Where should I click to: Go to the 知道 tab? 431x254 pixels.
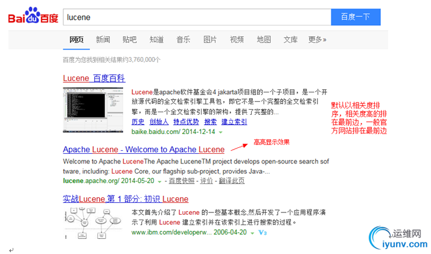click(157, 40)
